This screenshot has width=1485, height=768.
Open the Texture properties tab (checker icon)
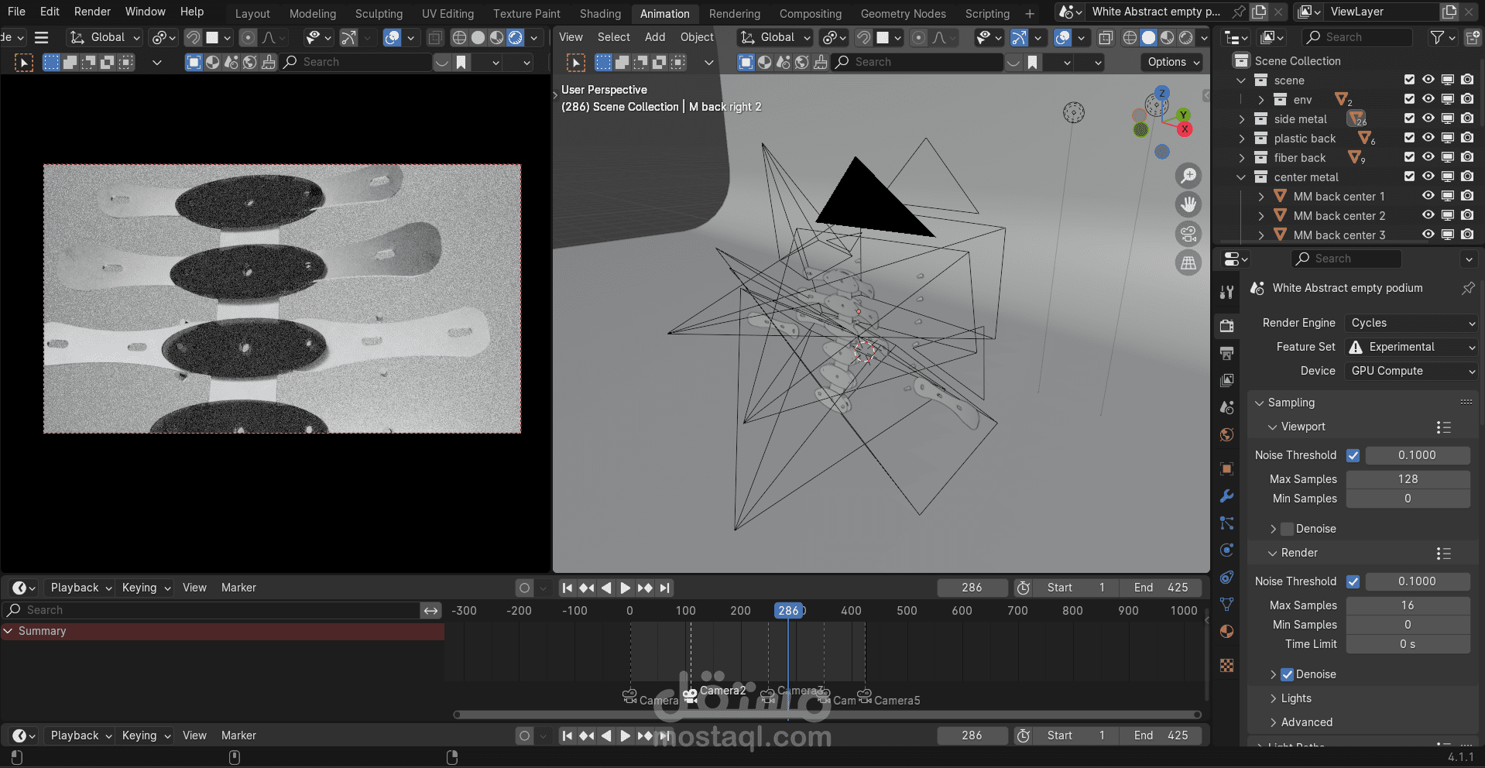(1227, 666)
